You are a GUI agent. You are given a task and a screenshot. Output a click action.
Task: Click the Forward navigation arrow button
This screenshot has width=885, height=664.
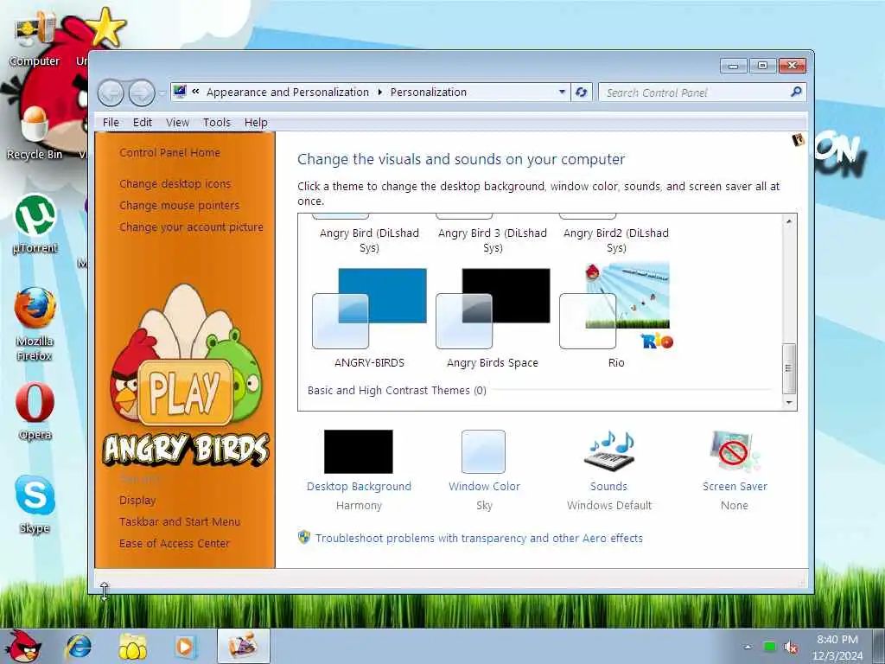(x=142, y=93)
